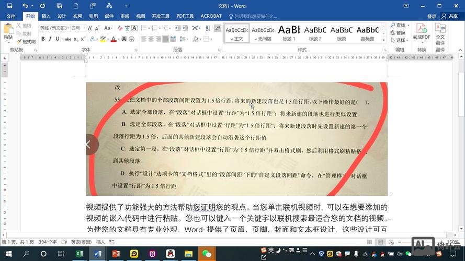Viewport: 465px width, 261px height.
Task: Click 替换 to replace text
Action: click(398, 32)
